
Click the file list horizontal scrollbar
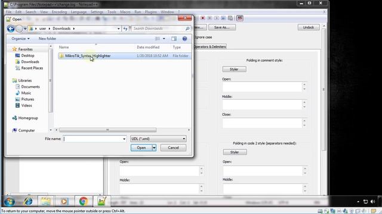point(107,130)
